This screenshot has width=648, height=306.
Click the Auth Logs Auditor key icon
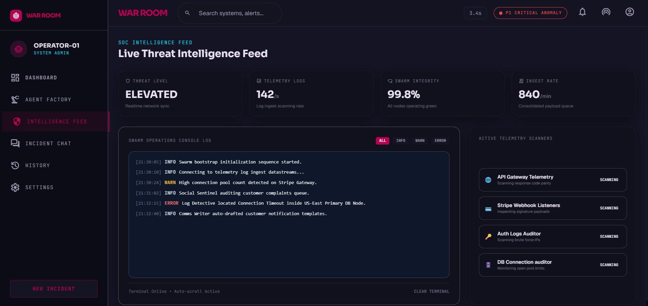(488, 237)
